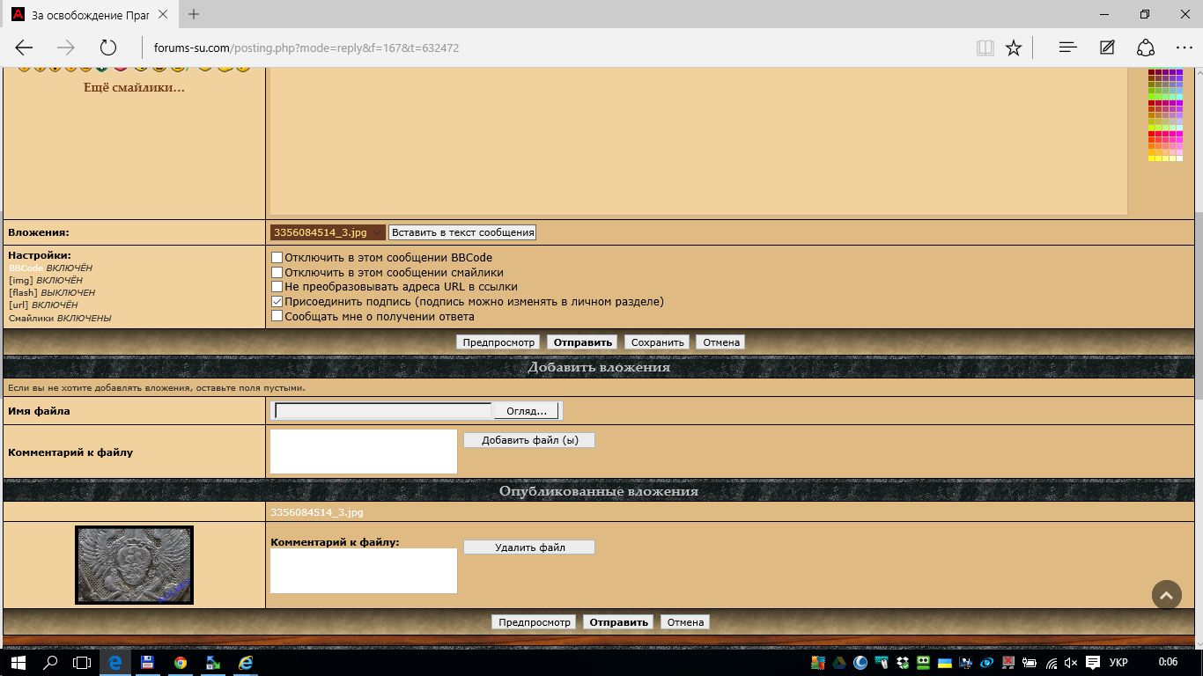This screenshot has height=676, width=1203.
Task: Click the 'Ещё смайлики...' link
Action: (x=134, y=88)
